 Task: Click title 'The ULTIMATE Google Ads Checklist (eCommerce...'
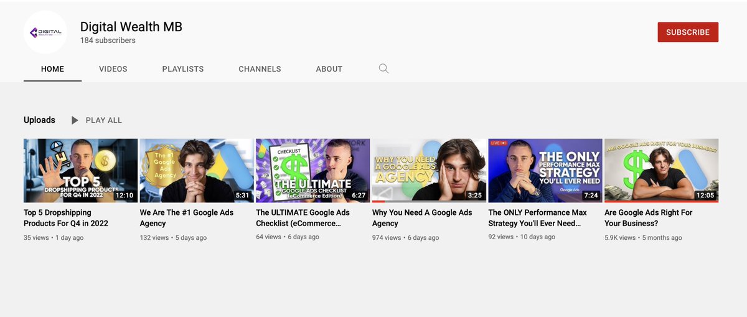[303, 218]
